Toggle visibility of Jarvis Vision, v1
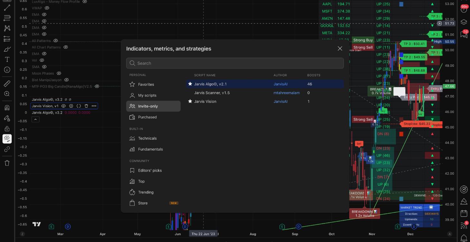The image size is (470, 242). point(63,106)
